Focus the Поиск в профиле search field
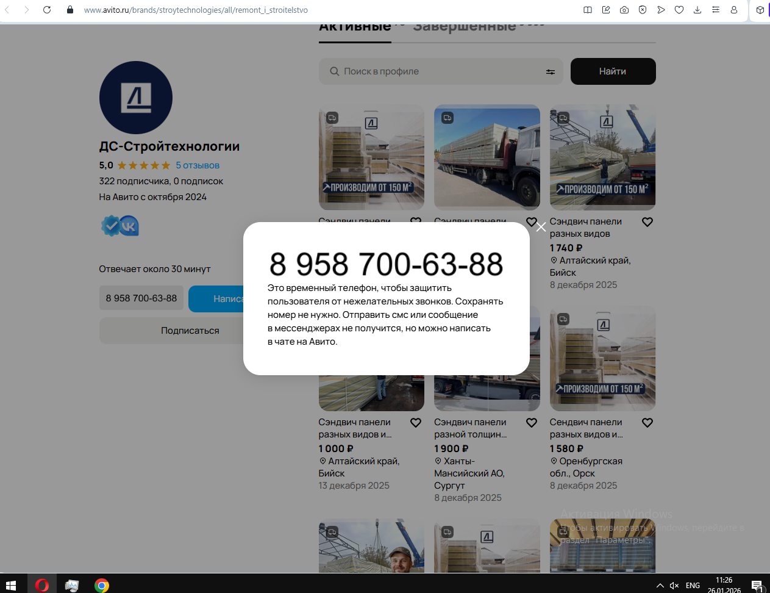 pos(441,71)
